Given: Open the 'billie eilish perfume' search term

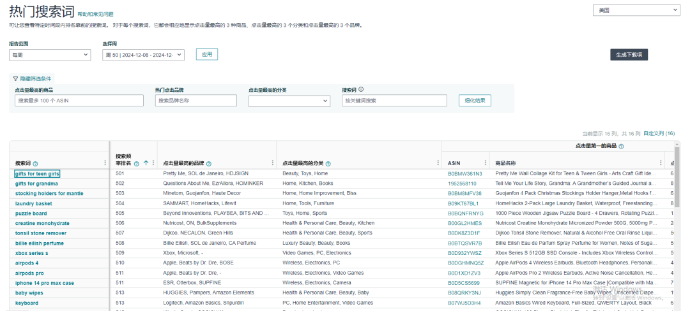Looking at the screenshot, I should pyautogui.click(x=40, y=243).
